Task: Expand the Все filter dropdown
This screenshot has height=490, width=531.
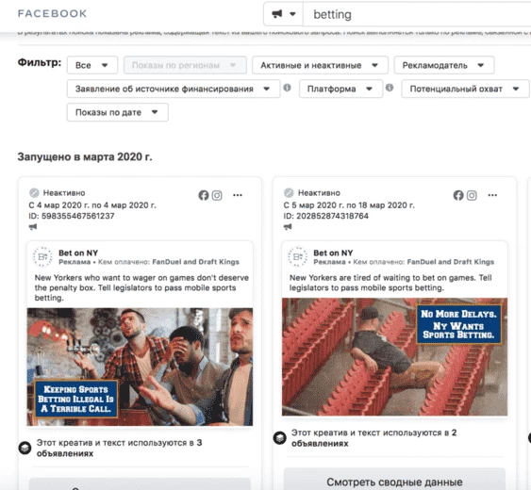Action: [92, 65]
